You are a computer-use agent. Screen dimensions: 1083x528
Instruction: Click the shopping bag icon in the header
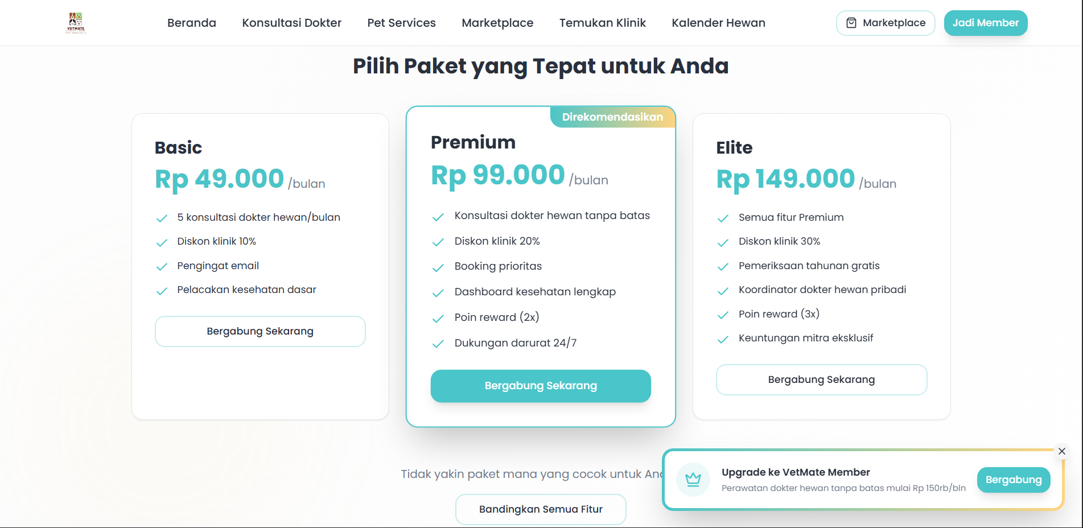tap(851, 23)
